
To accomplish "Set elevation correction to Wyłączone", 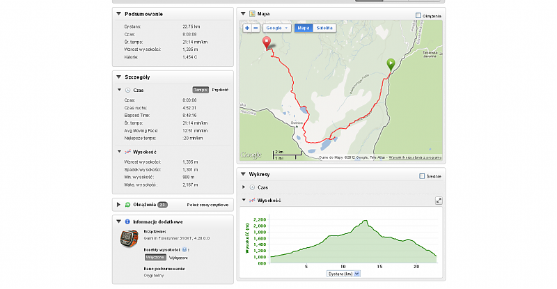I will 178,258.
